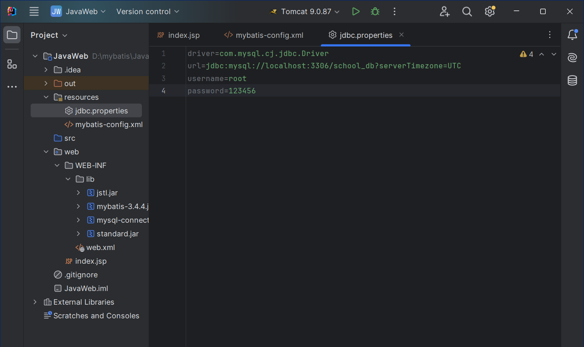Viewport: 584px width, 347px height.
Task: Toggle the Project tool window folder button
Action: click(x=12, y=35)
